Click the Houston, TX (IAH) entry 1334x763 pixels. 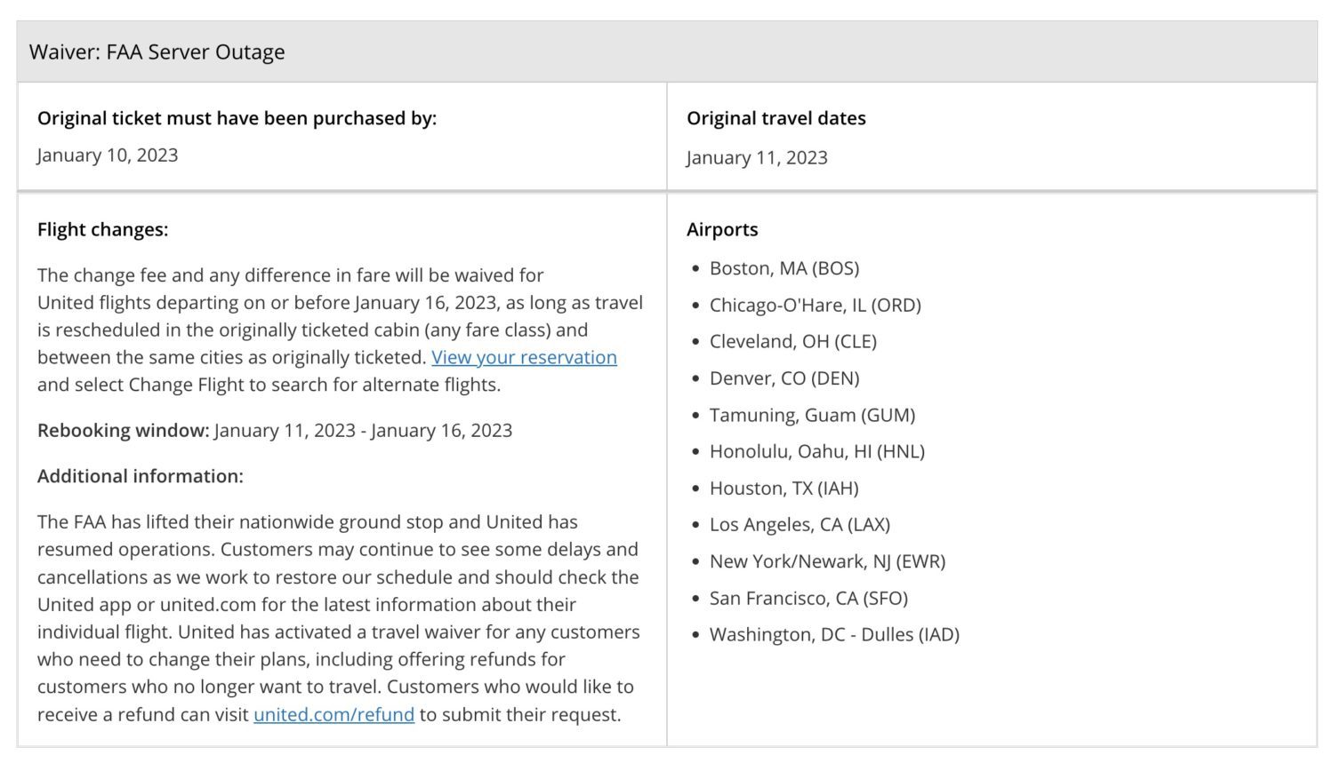coord(784,488)
